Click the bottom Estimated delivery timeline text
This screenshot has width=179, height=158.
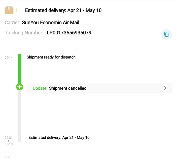(x=59, y=137)
